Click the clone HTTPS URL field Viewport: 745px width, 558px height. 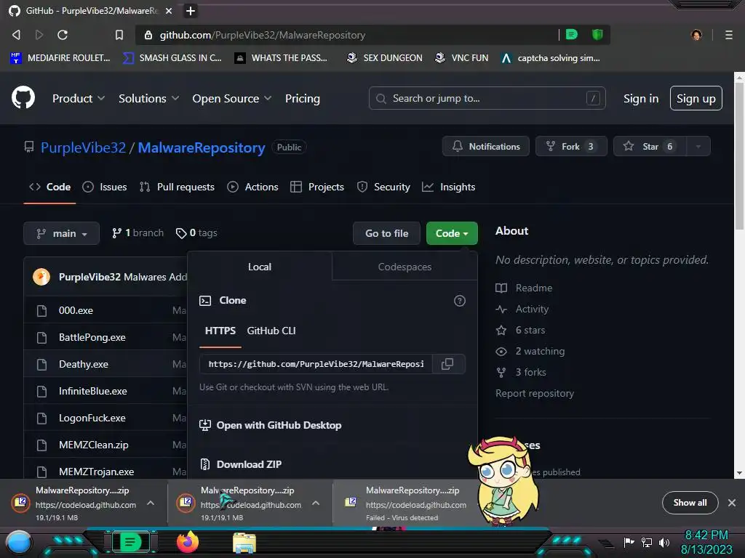click(x=316, y=364)
